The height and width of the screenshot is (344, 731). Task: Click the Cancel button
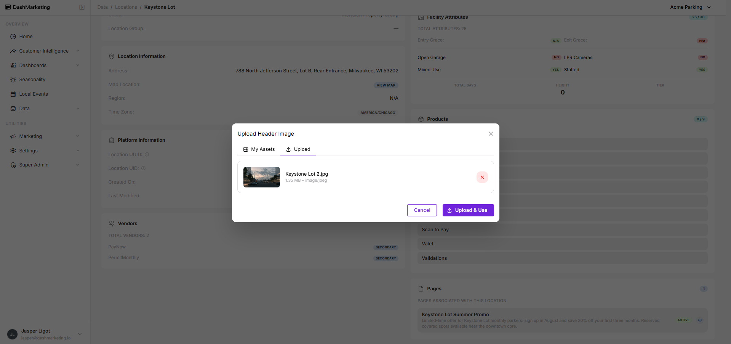(x=422, y=210)
